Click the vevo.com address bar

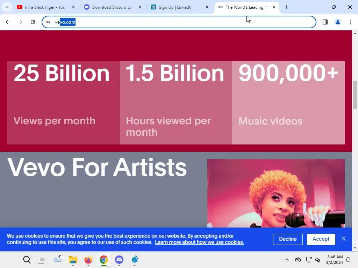point(179,22)
